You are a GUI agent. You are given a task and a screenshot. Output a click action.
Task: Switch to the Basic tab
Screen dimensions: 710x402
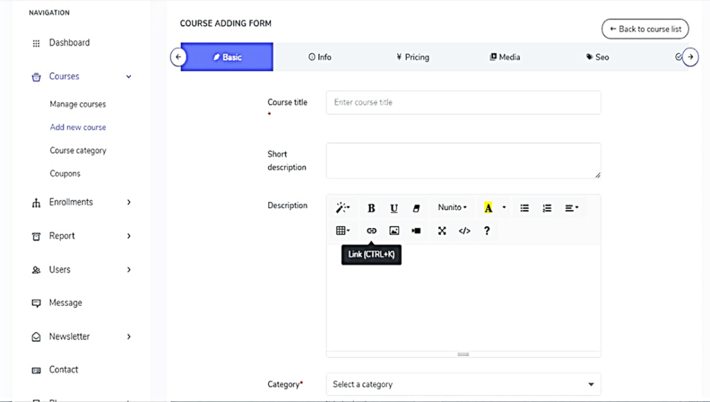(227, 57)
